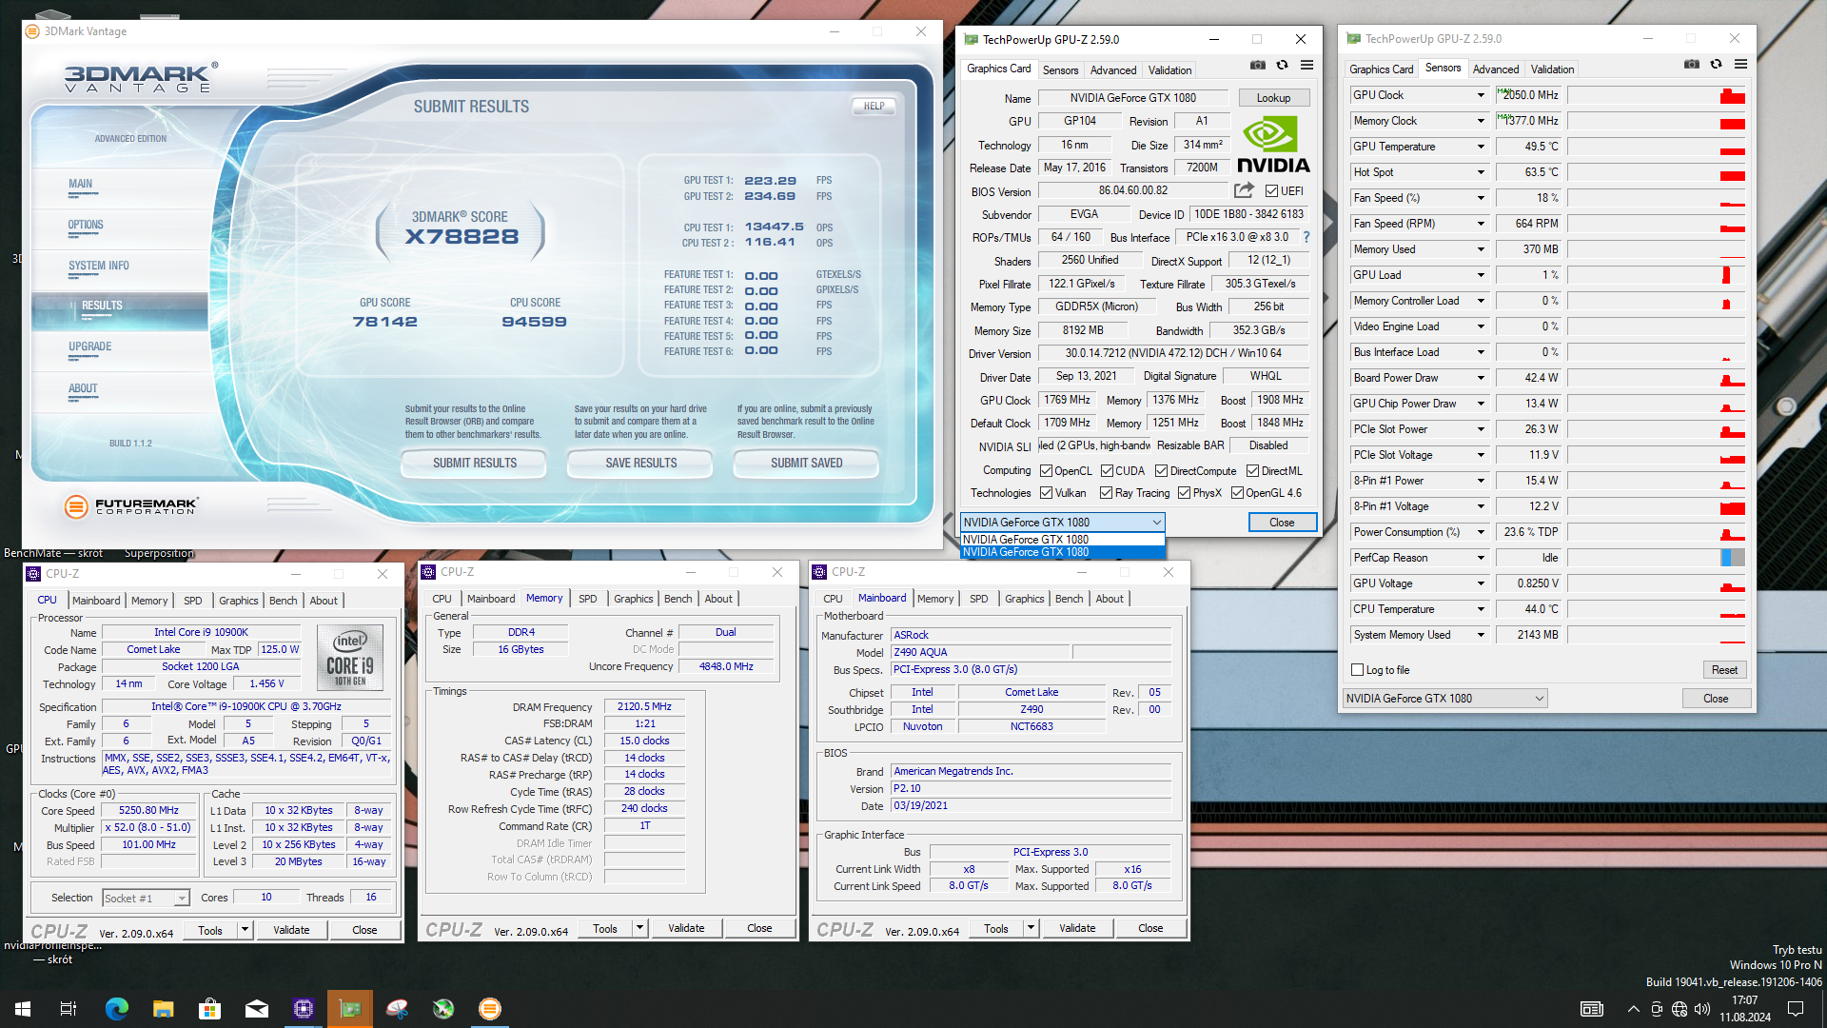Click the clock showing 17:07 on the taskbar
Image resolution: width=1827 pixels, height=1028 pixels.
1744,1001
